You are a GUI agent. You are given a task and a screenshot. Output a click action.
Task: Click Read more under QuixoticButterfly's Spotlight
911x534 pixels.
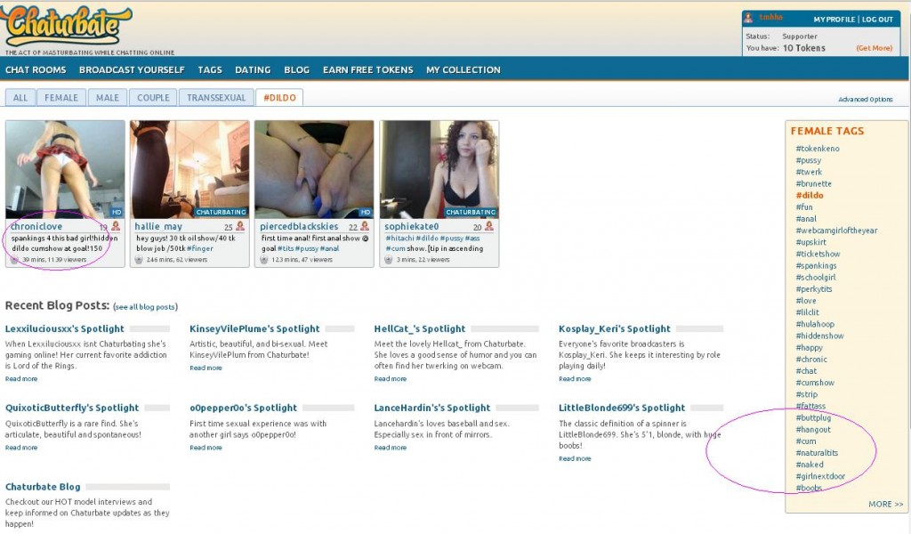pyautogui.click(x=21, y=448)
